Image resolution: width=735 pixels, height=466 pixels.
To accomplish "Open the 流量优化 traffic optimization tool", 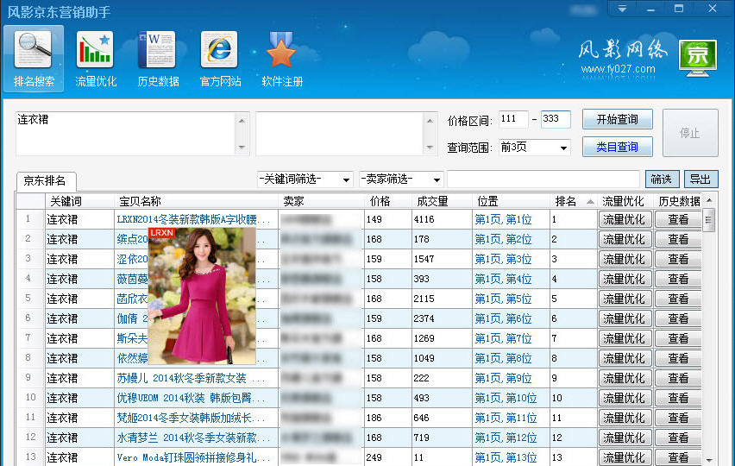I will click(96, 59).
